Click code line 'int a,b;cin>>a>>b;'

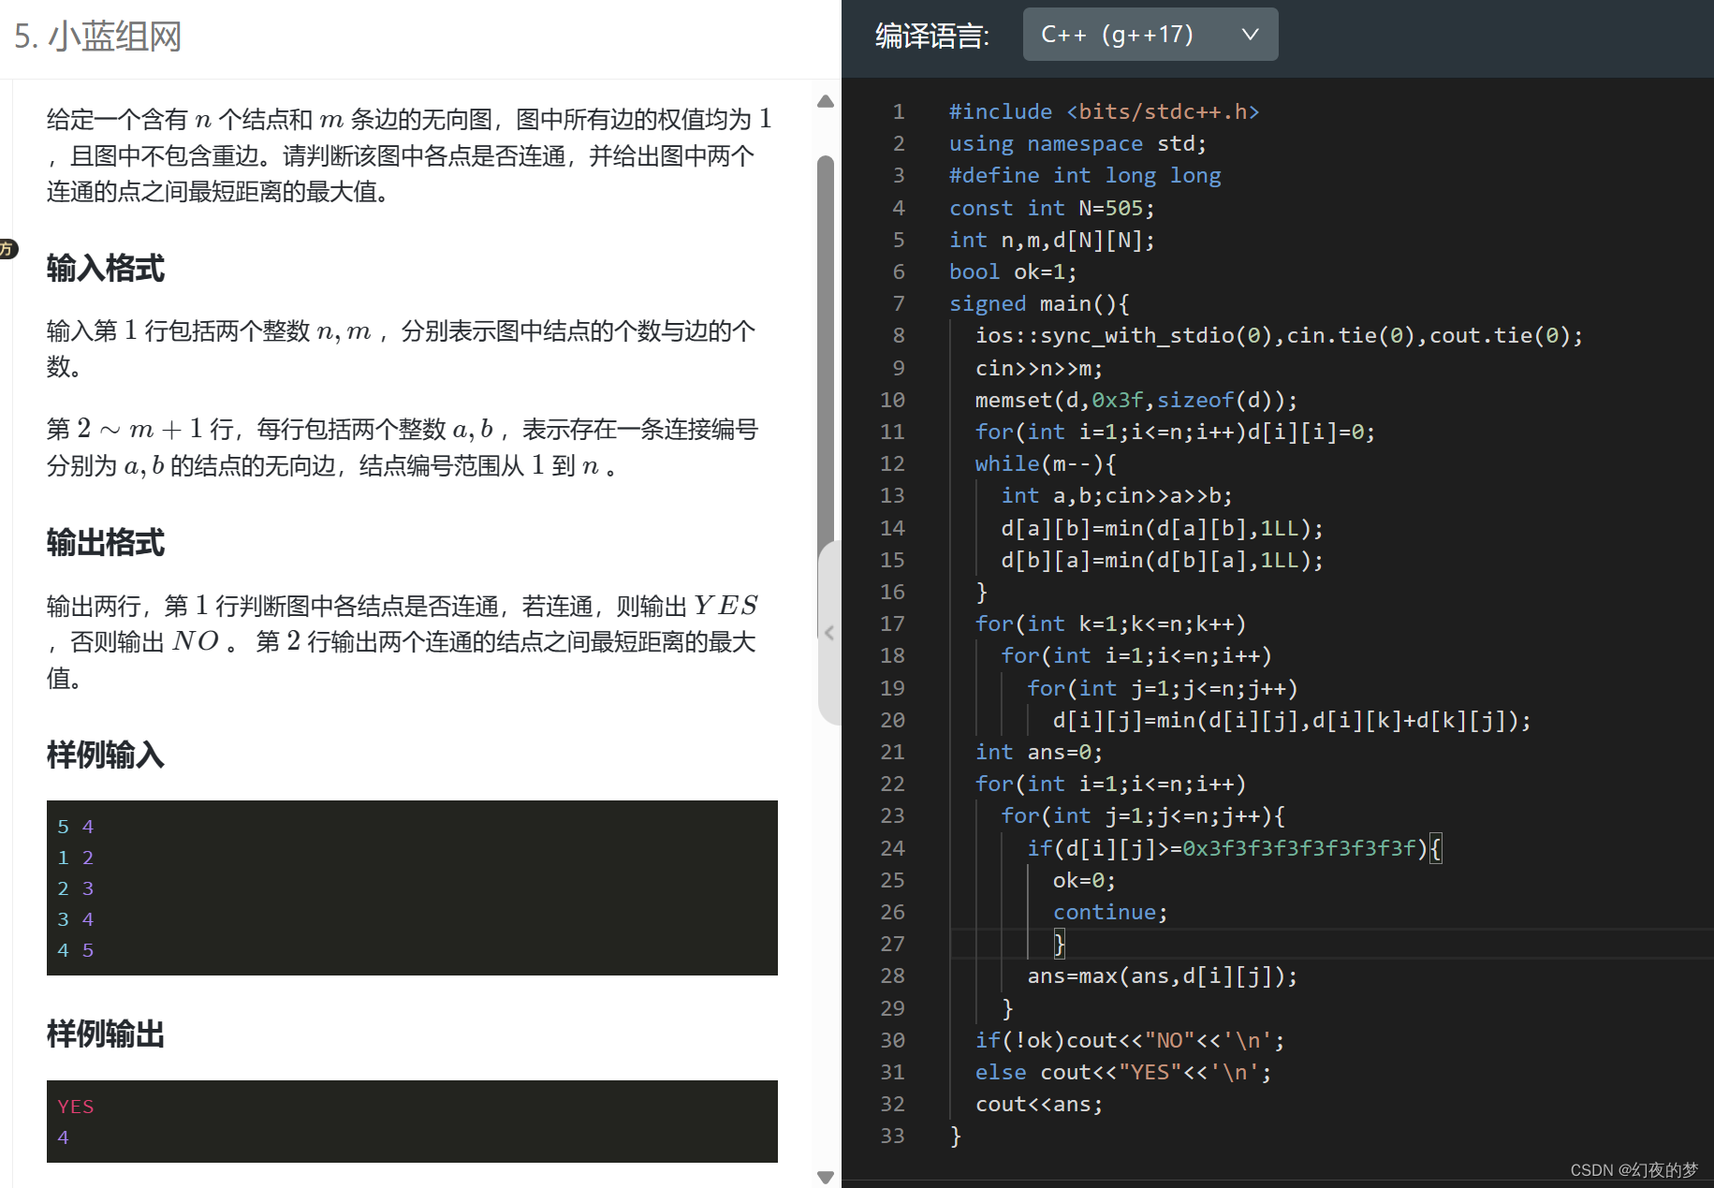[x=1117, y=495]
